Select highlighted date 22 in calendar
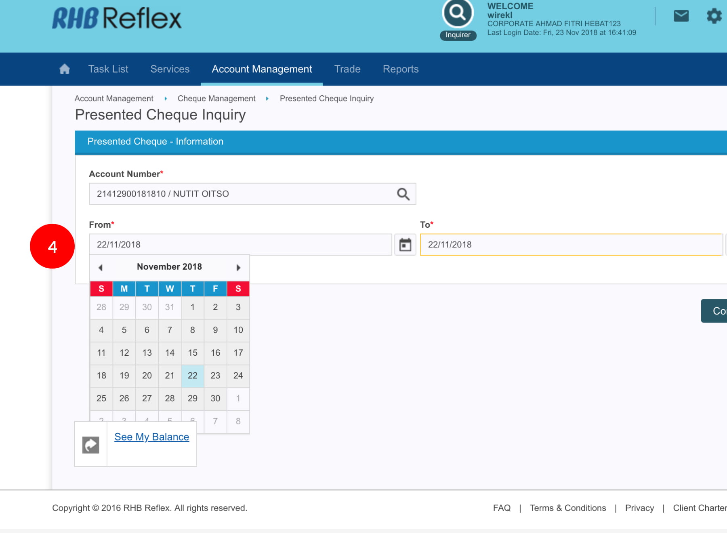 tap(193, 376)
